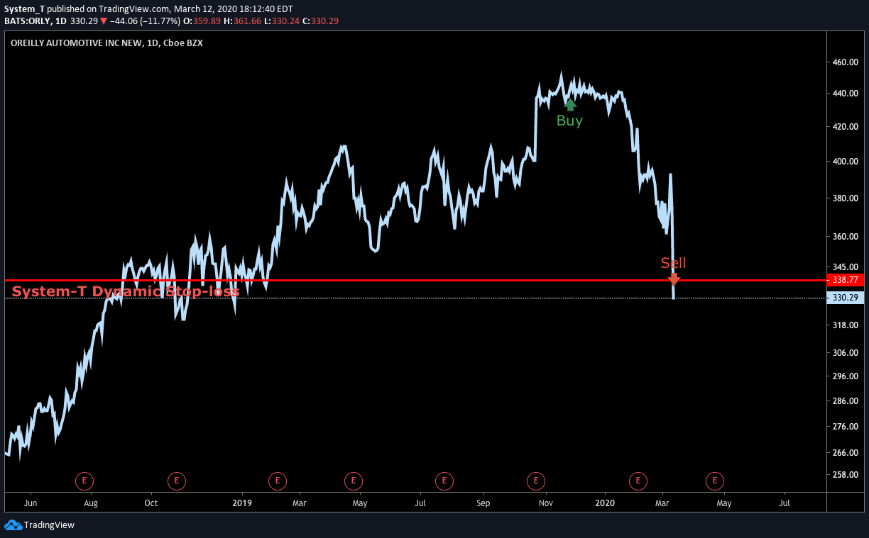Open the TradingView cloud logo icon
This screenshot has height=538, width=869.
pyautogui.click(x=13, y=525)
